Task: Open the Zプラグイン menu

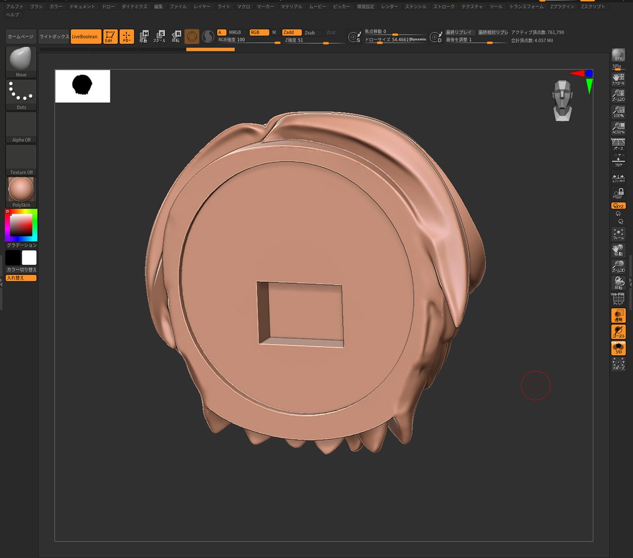Action: click(x=562, y=7)
